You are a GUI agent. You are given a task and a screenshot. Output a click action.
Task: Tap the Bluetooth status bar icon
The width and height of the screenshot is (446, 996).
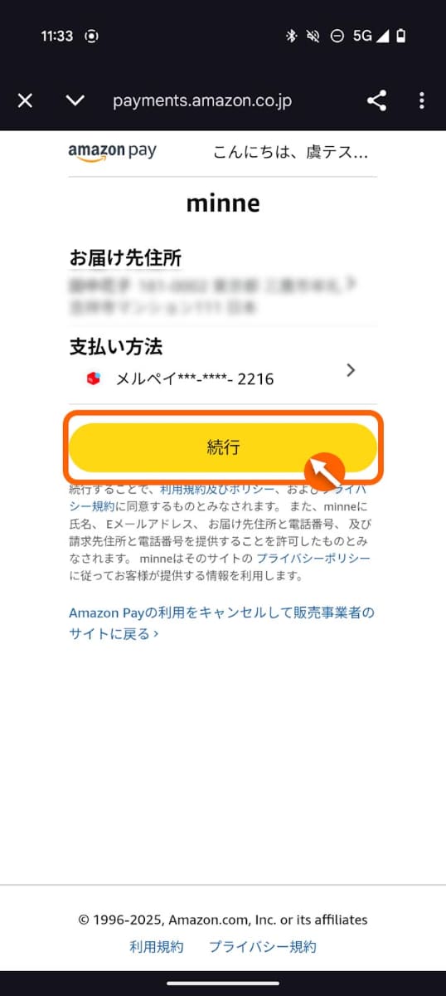[291, 37]
